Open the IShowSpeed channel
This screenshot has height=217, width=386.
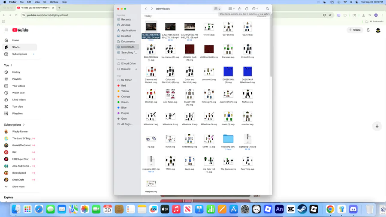(20, 173)
